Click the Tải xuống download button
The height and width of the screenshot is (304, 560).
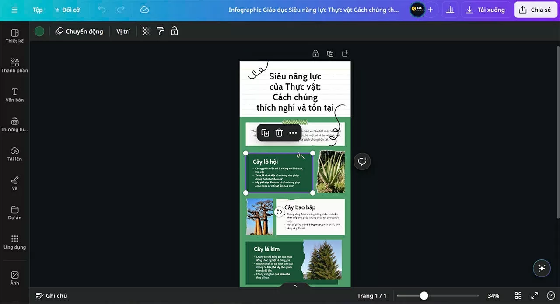click(x=486, y=10)
